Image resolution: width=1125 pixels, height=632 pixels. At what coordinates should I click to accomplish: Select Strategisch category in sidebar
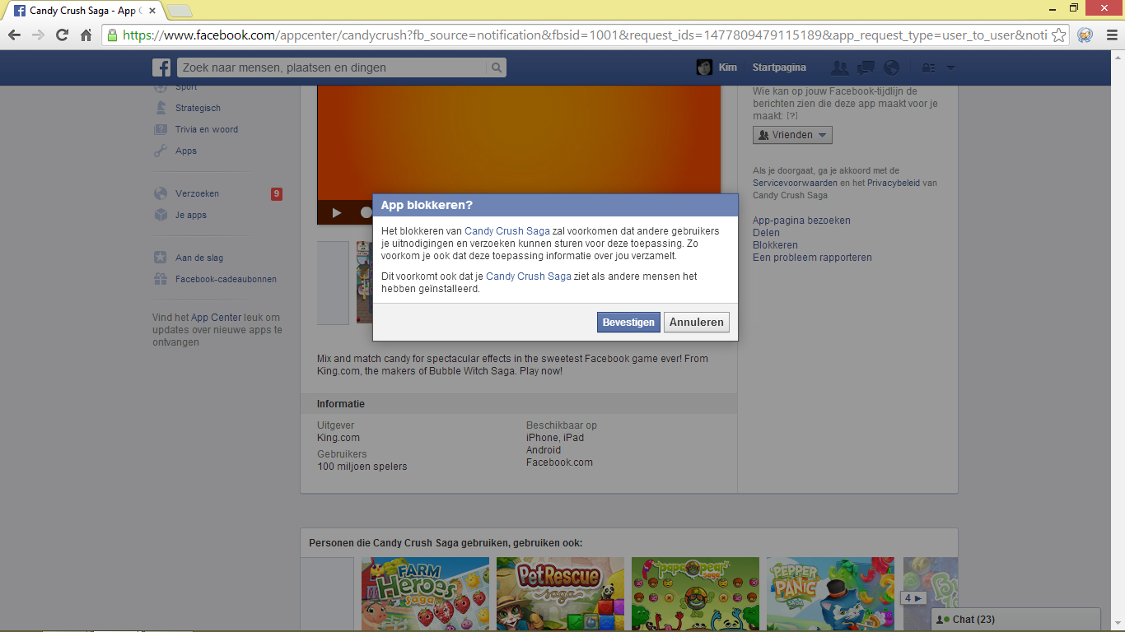198,108
